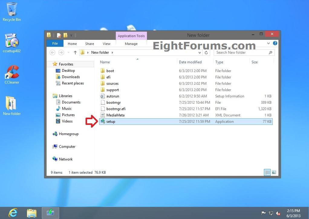
Task: Switch to details view layout
Action: tap(267, 173)
